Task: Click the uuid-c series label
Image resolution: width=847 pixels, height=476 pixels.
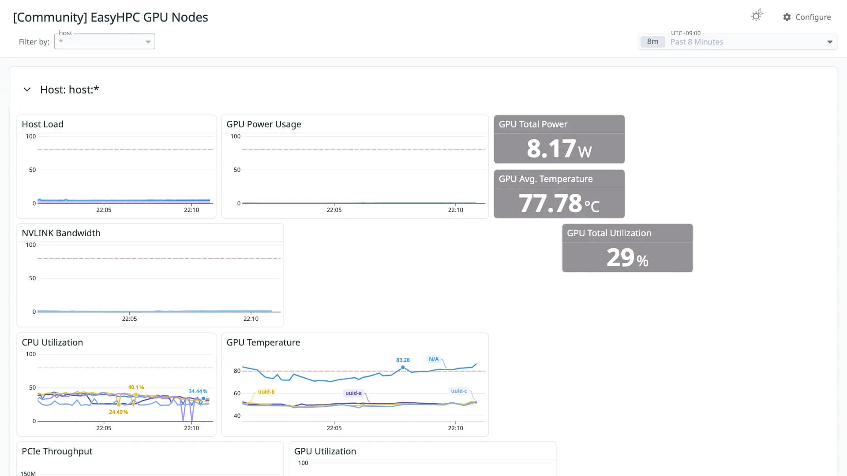Action: pyautogui.click(x=459, y=391)
